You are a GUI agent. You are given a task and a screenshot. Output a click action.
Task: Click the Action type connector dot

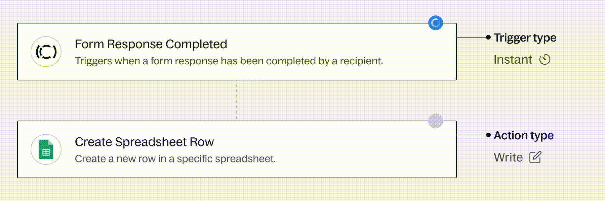click(488, 135)
